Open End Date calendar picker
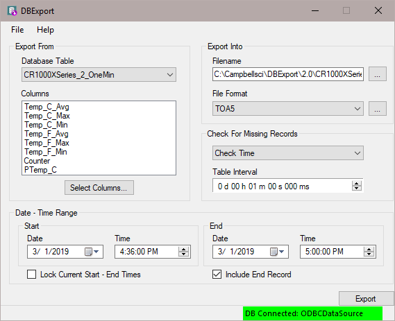 [277, 252]
